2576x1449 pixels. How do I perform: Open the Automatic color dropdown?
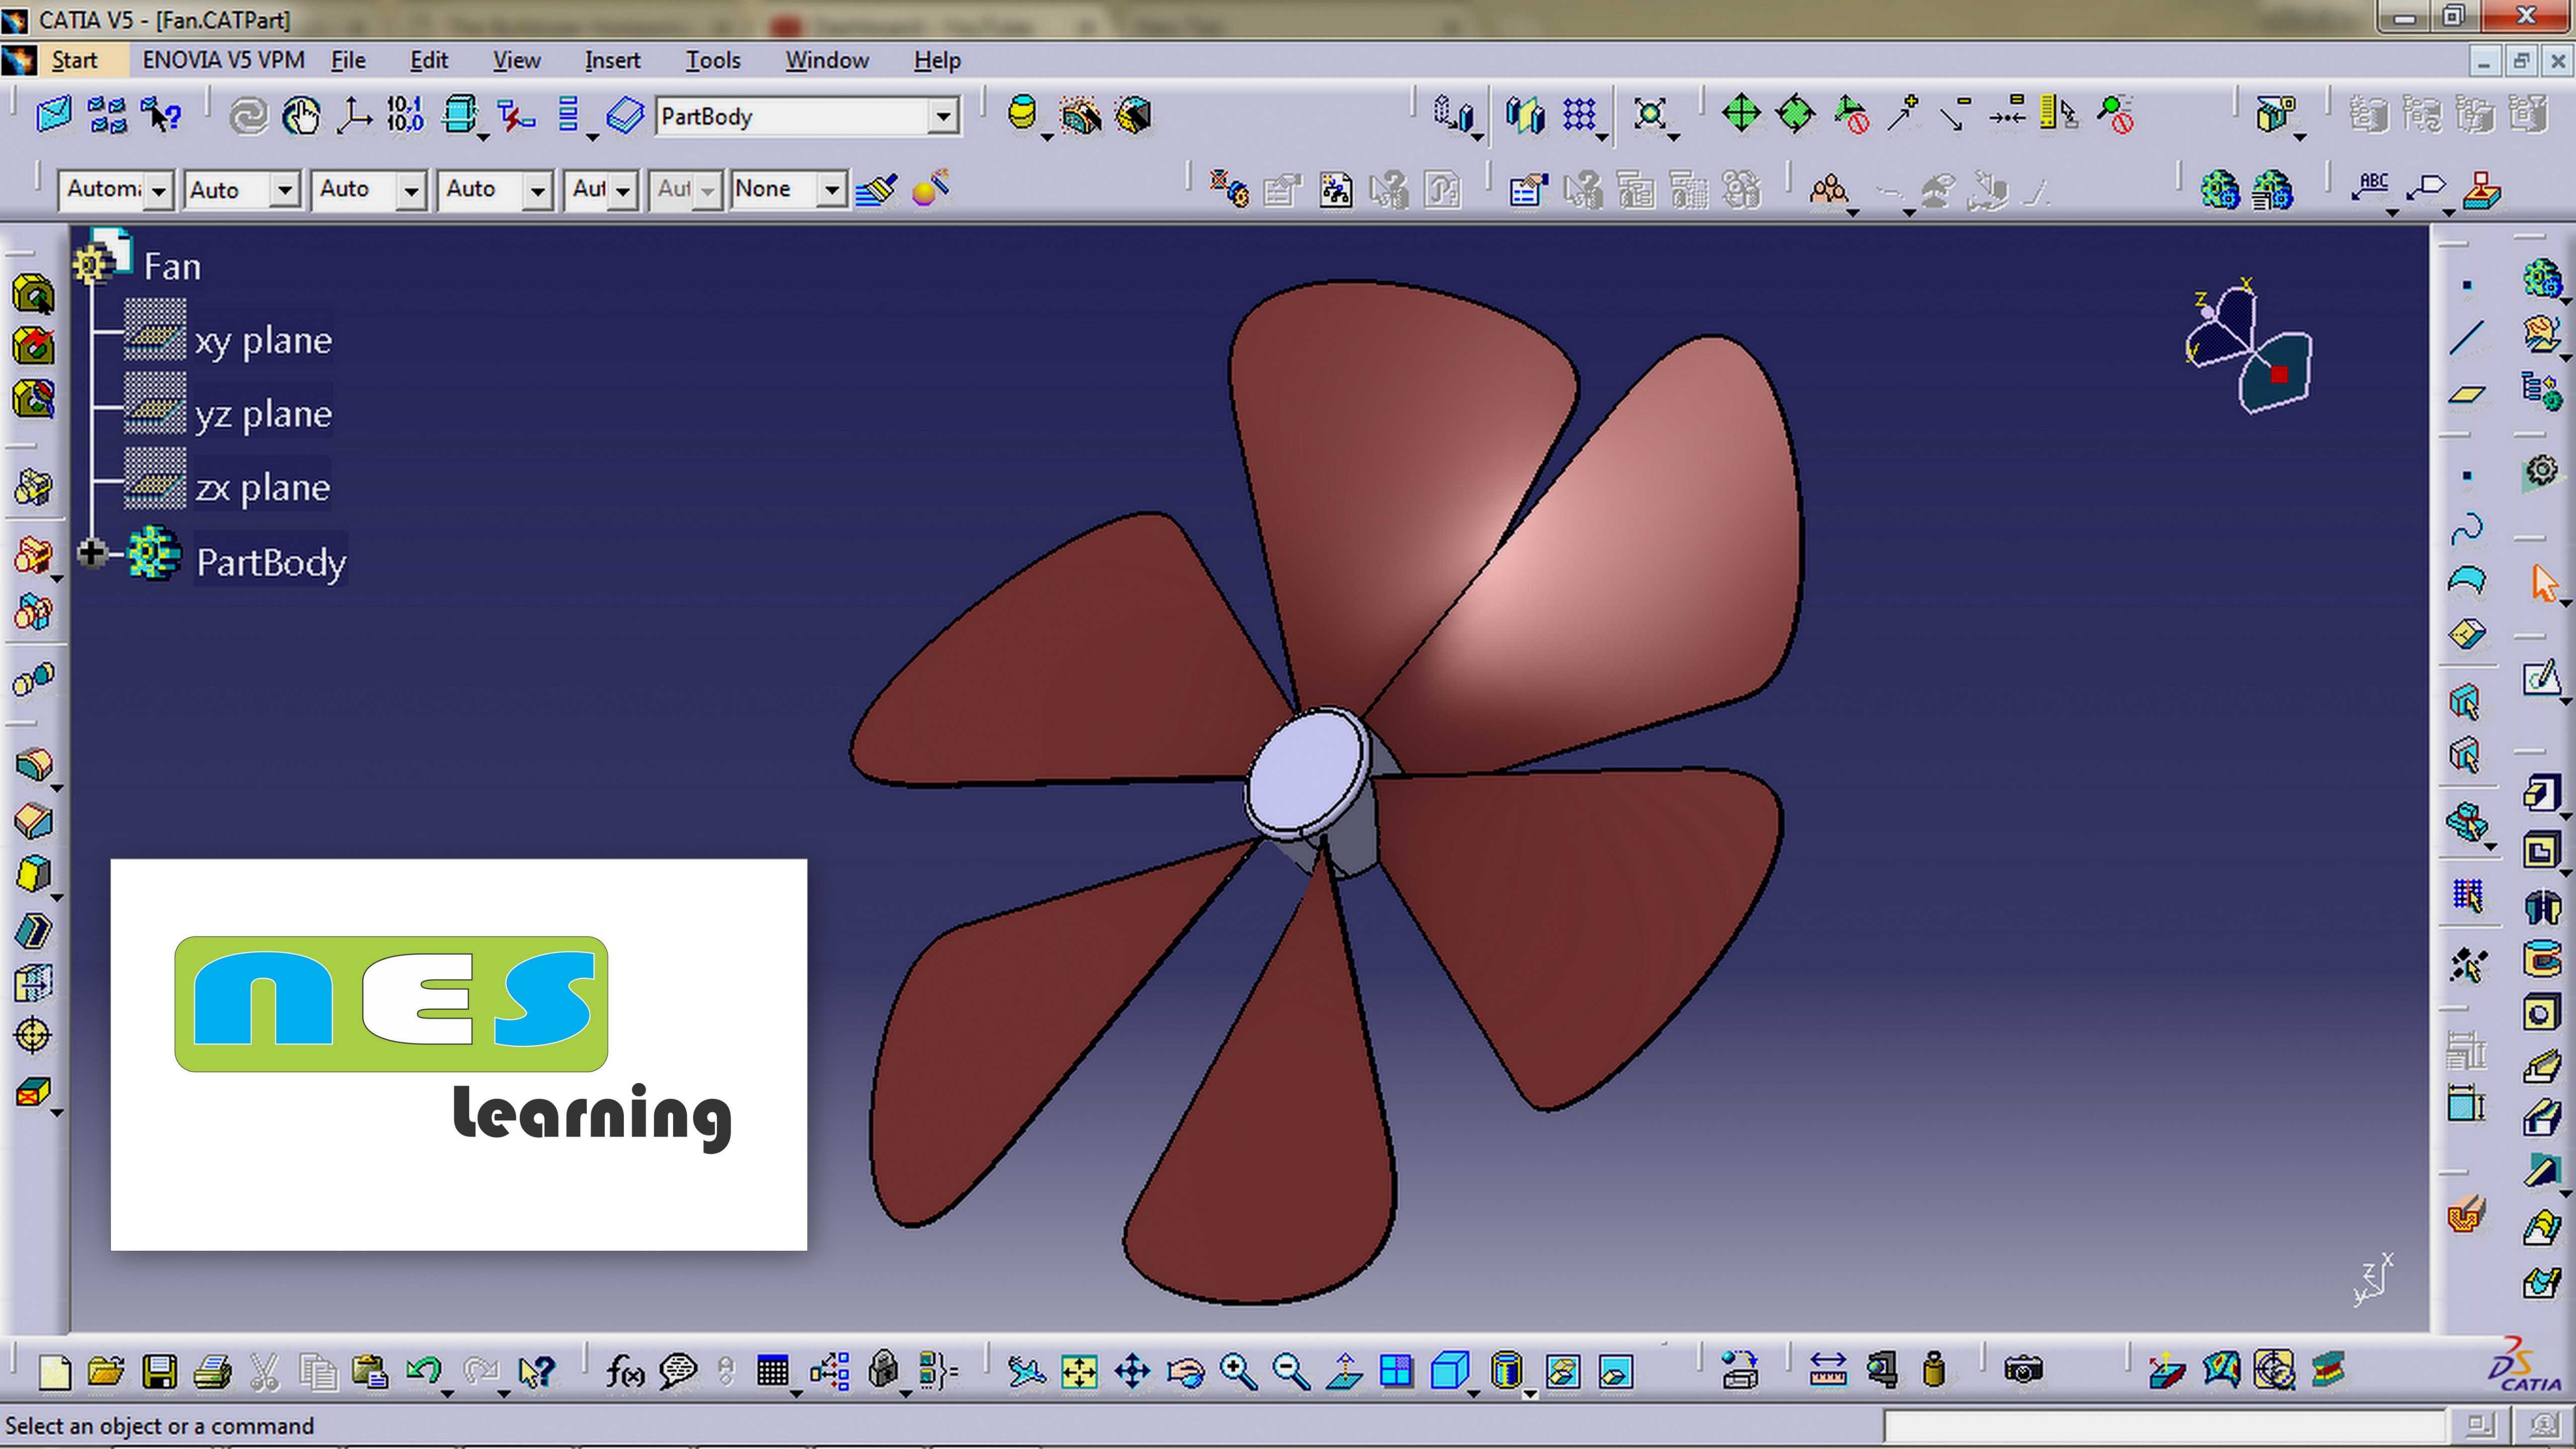158,190
